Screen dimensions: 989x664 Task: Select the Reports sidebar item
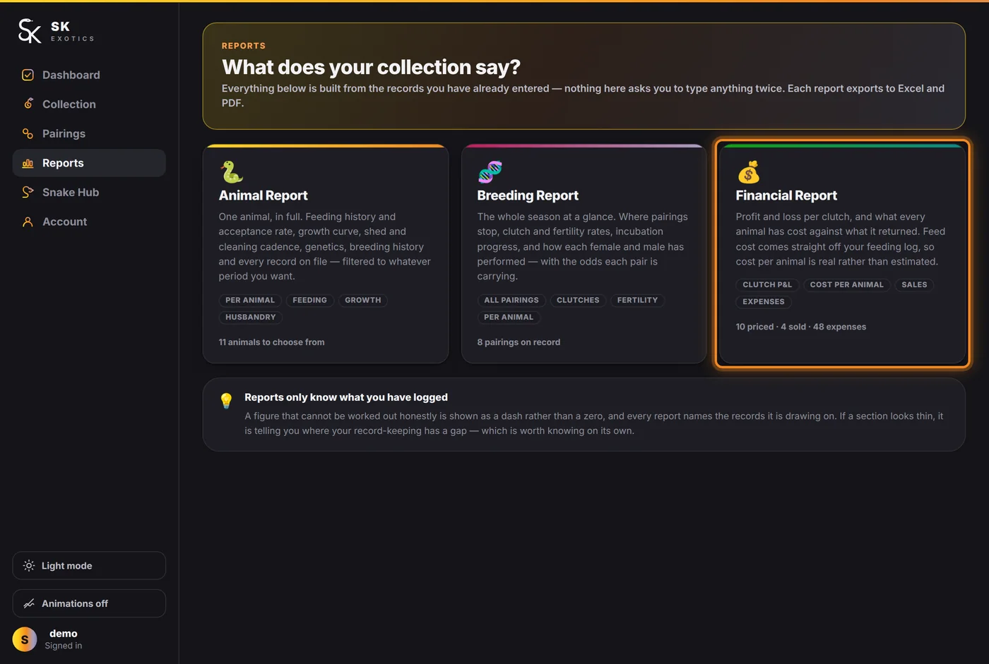click(89, 163)
